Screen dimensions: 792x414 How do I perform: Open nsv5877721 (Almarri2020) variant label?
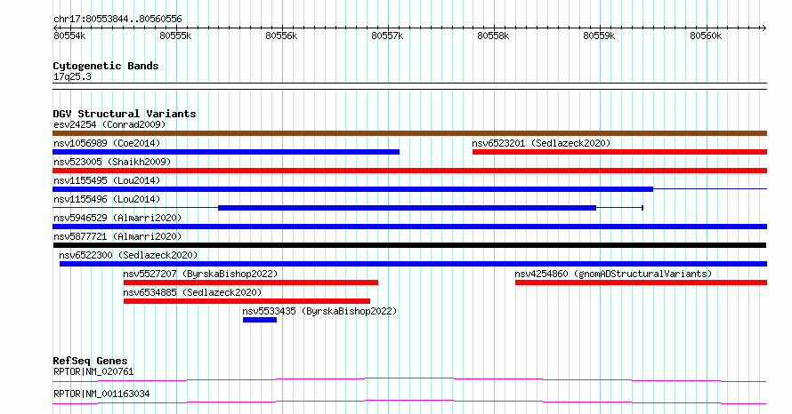(117, 236)
